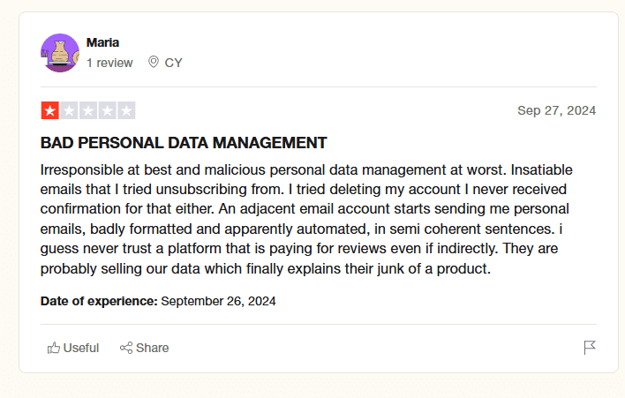Click the "Date of experience:" label
This screenshot has width=625, height=398.
pos(99,301)
